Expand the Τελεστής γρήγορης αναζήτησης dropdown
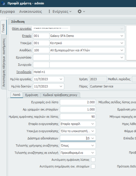 pyautogui.click(x=93, y=146)
